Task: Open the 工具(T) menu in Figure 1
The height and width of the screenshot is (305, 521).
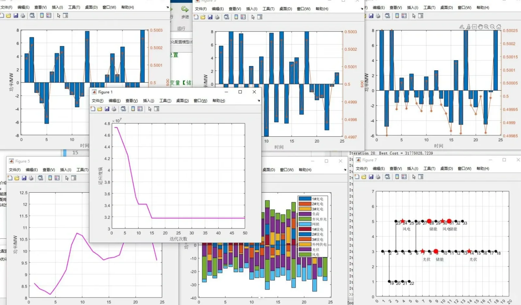Action: click(x=165, y=101)
